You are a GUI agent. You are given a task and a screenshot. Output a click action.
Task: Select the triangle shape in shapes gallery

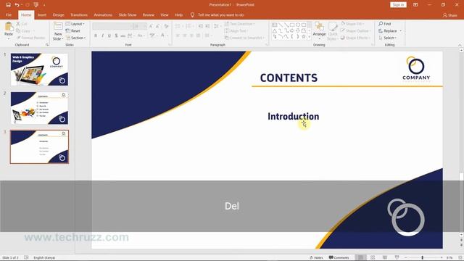click(275, 30)
